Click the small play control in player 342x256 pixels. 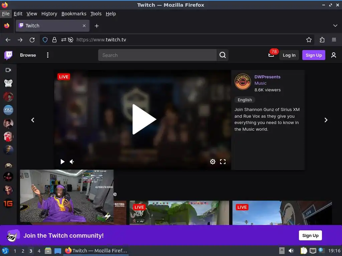coord(62,162)
